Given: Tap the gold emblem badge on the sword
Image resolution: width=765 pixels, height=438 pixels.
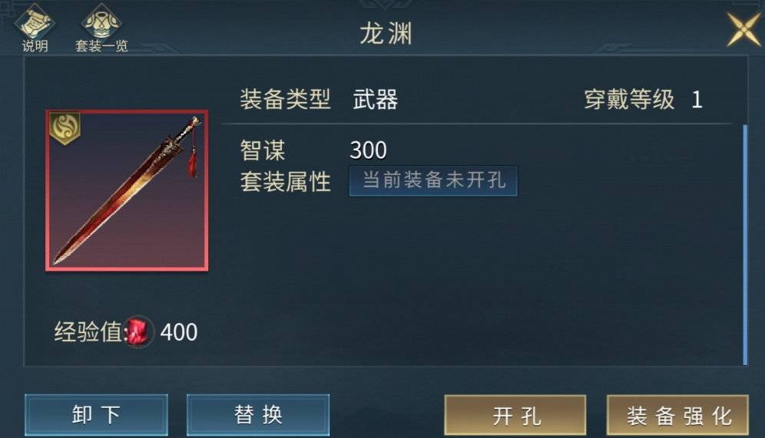Looking at the screenshot, I should coord(65,128).
